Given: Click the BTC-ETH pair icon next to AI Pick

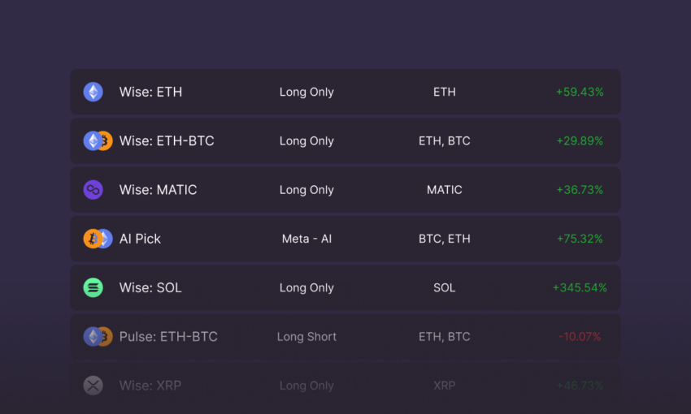Looking at the screenshot, I should 98,239.
